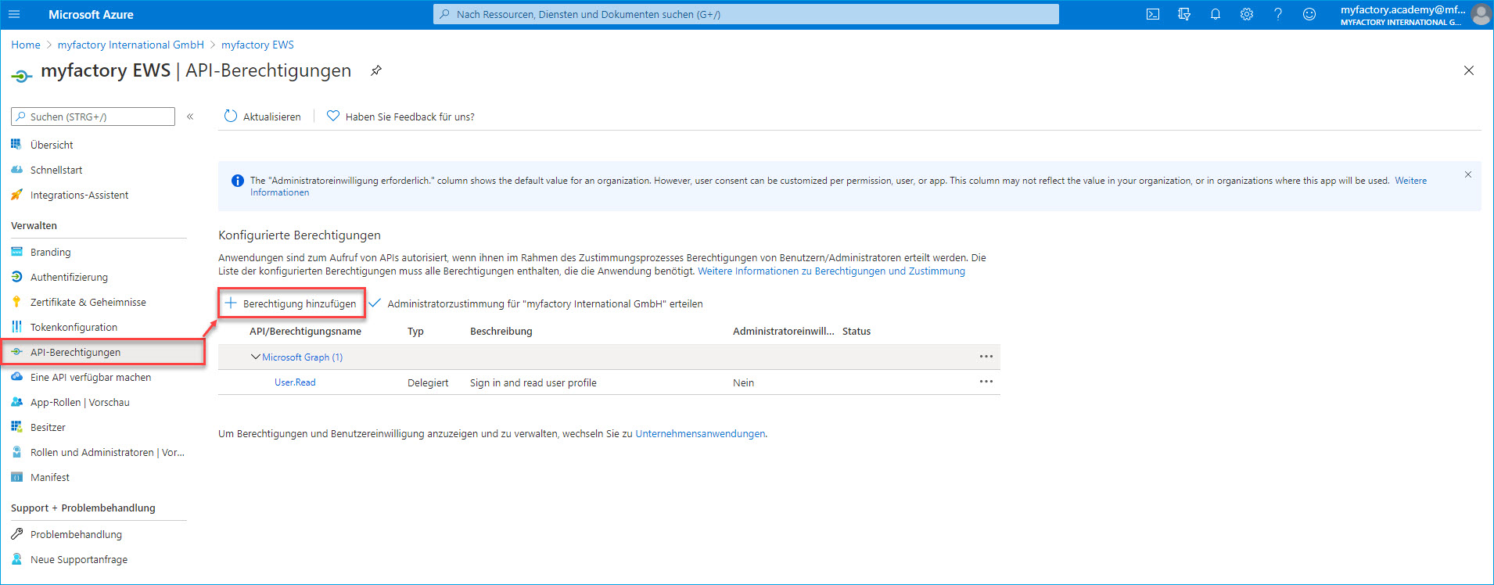This screenshot has height=585, width=1494.
Task: Select the Delegiert cell
Action: tap(428, 383)
